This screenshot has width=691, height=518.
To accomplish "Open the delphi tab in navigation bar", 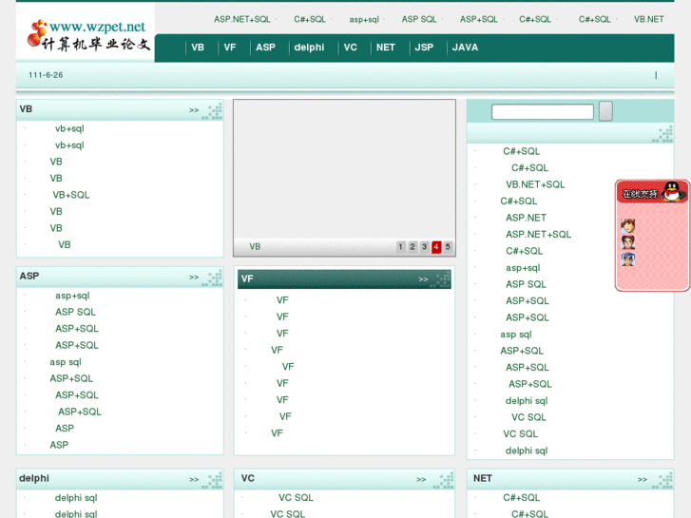I will click(309, 48).
